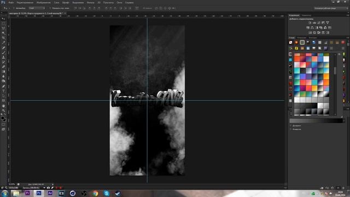Open the Изображение menu
350x197 pixels.
click(x=43, y=3)
